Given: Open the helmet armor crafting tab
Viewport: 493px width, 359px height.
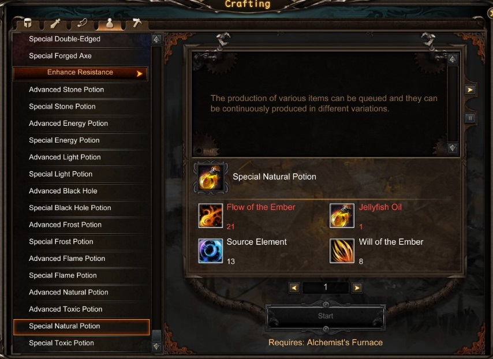Looking at the screenshot, I should (x=28, y=23).
